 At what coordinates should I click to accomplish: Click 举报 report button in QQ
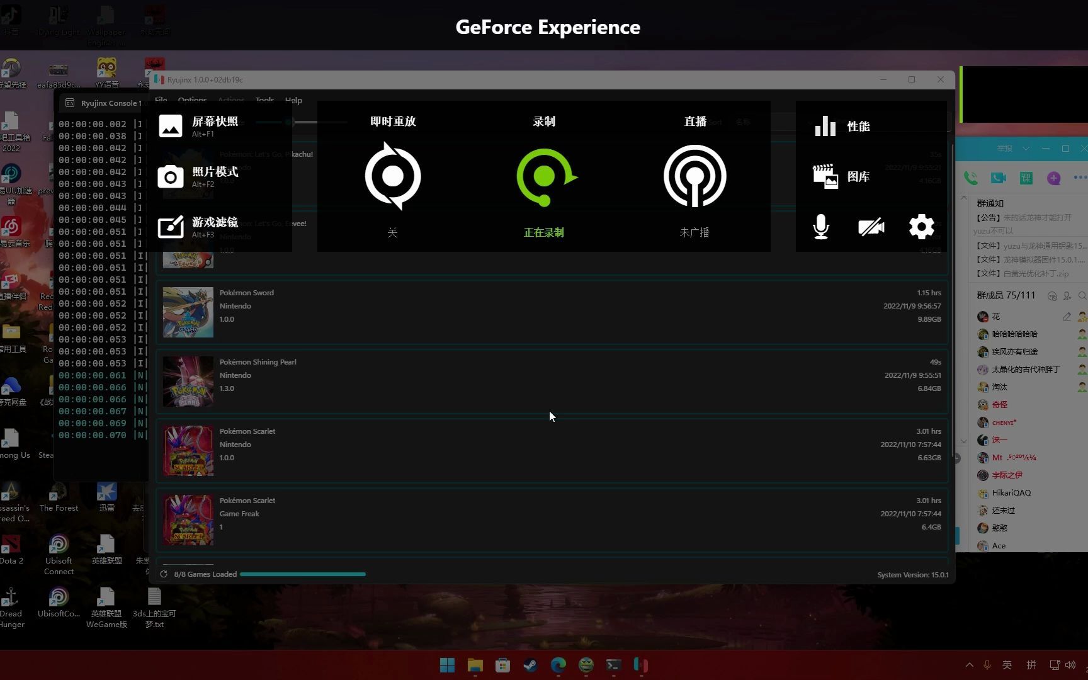pyautogui.click(x=1005, y=149)
